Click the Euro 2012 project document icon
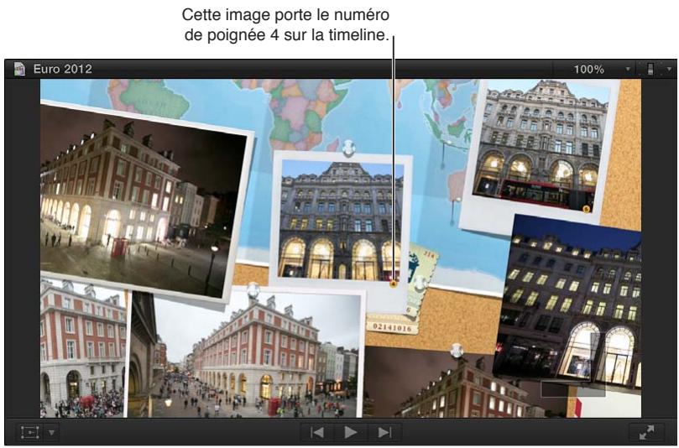This screenshot has height=448, width=679. 19,69
